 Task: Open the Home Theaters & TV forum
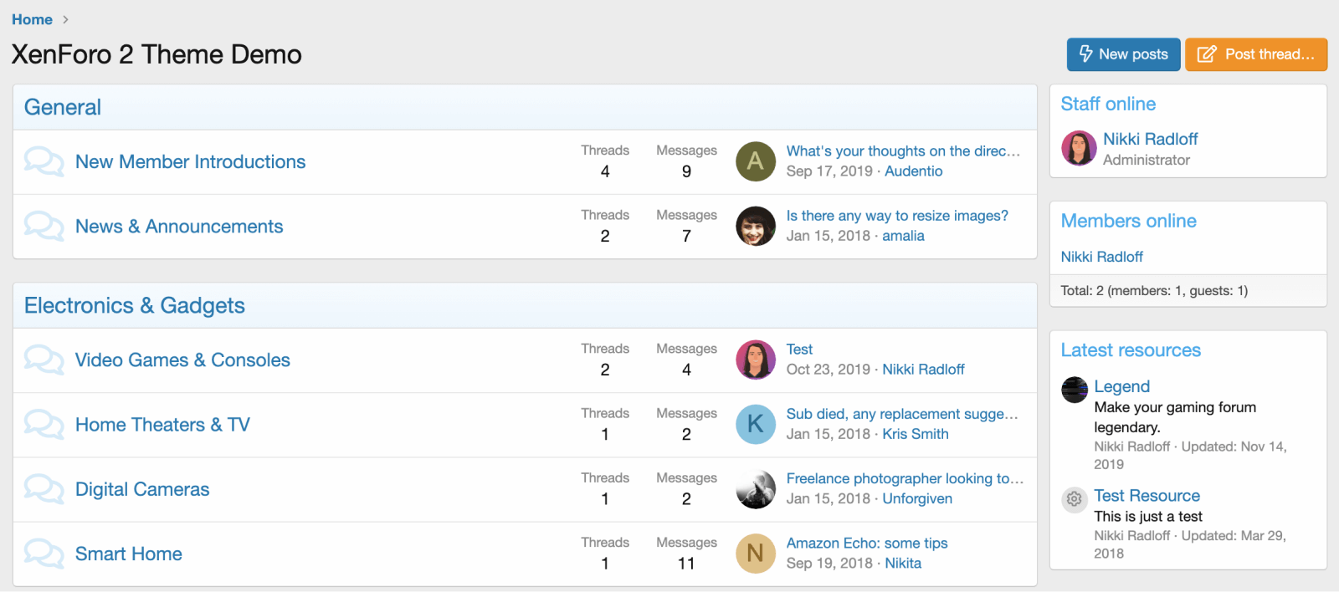point(162,425)
